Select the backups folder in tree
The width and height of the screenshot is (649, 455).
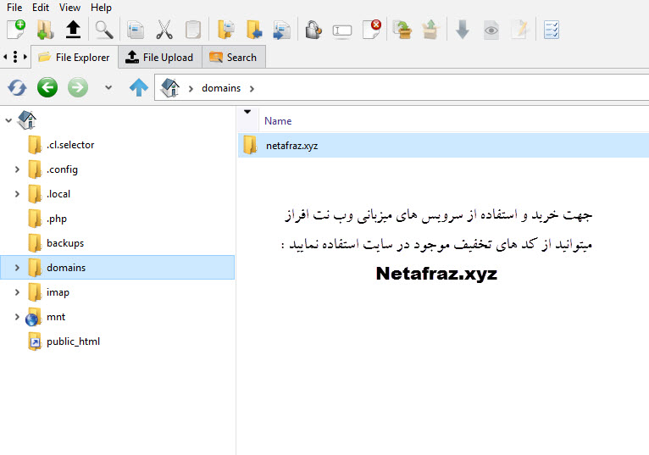65,243
